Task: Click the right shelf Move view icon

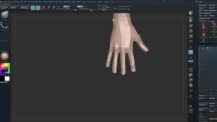Action: [x=191, y=75]
